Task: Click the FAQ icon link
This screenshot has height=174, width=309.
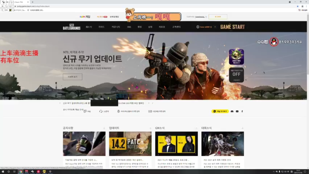Action: (x=85, y=111)
